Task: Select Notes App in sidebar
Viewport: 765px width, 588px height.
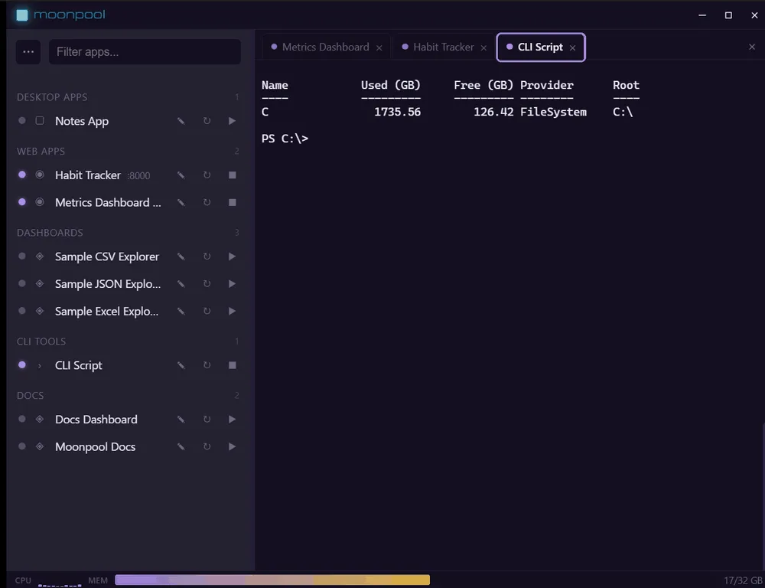Action: point(82,121)
